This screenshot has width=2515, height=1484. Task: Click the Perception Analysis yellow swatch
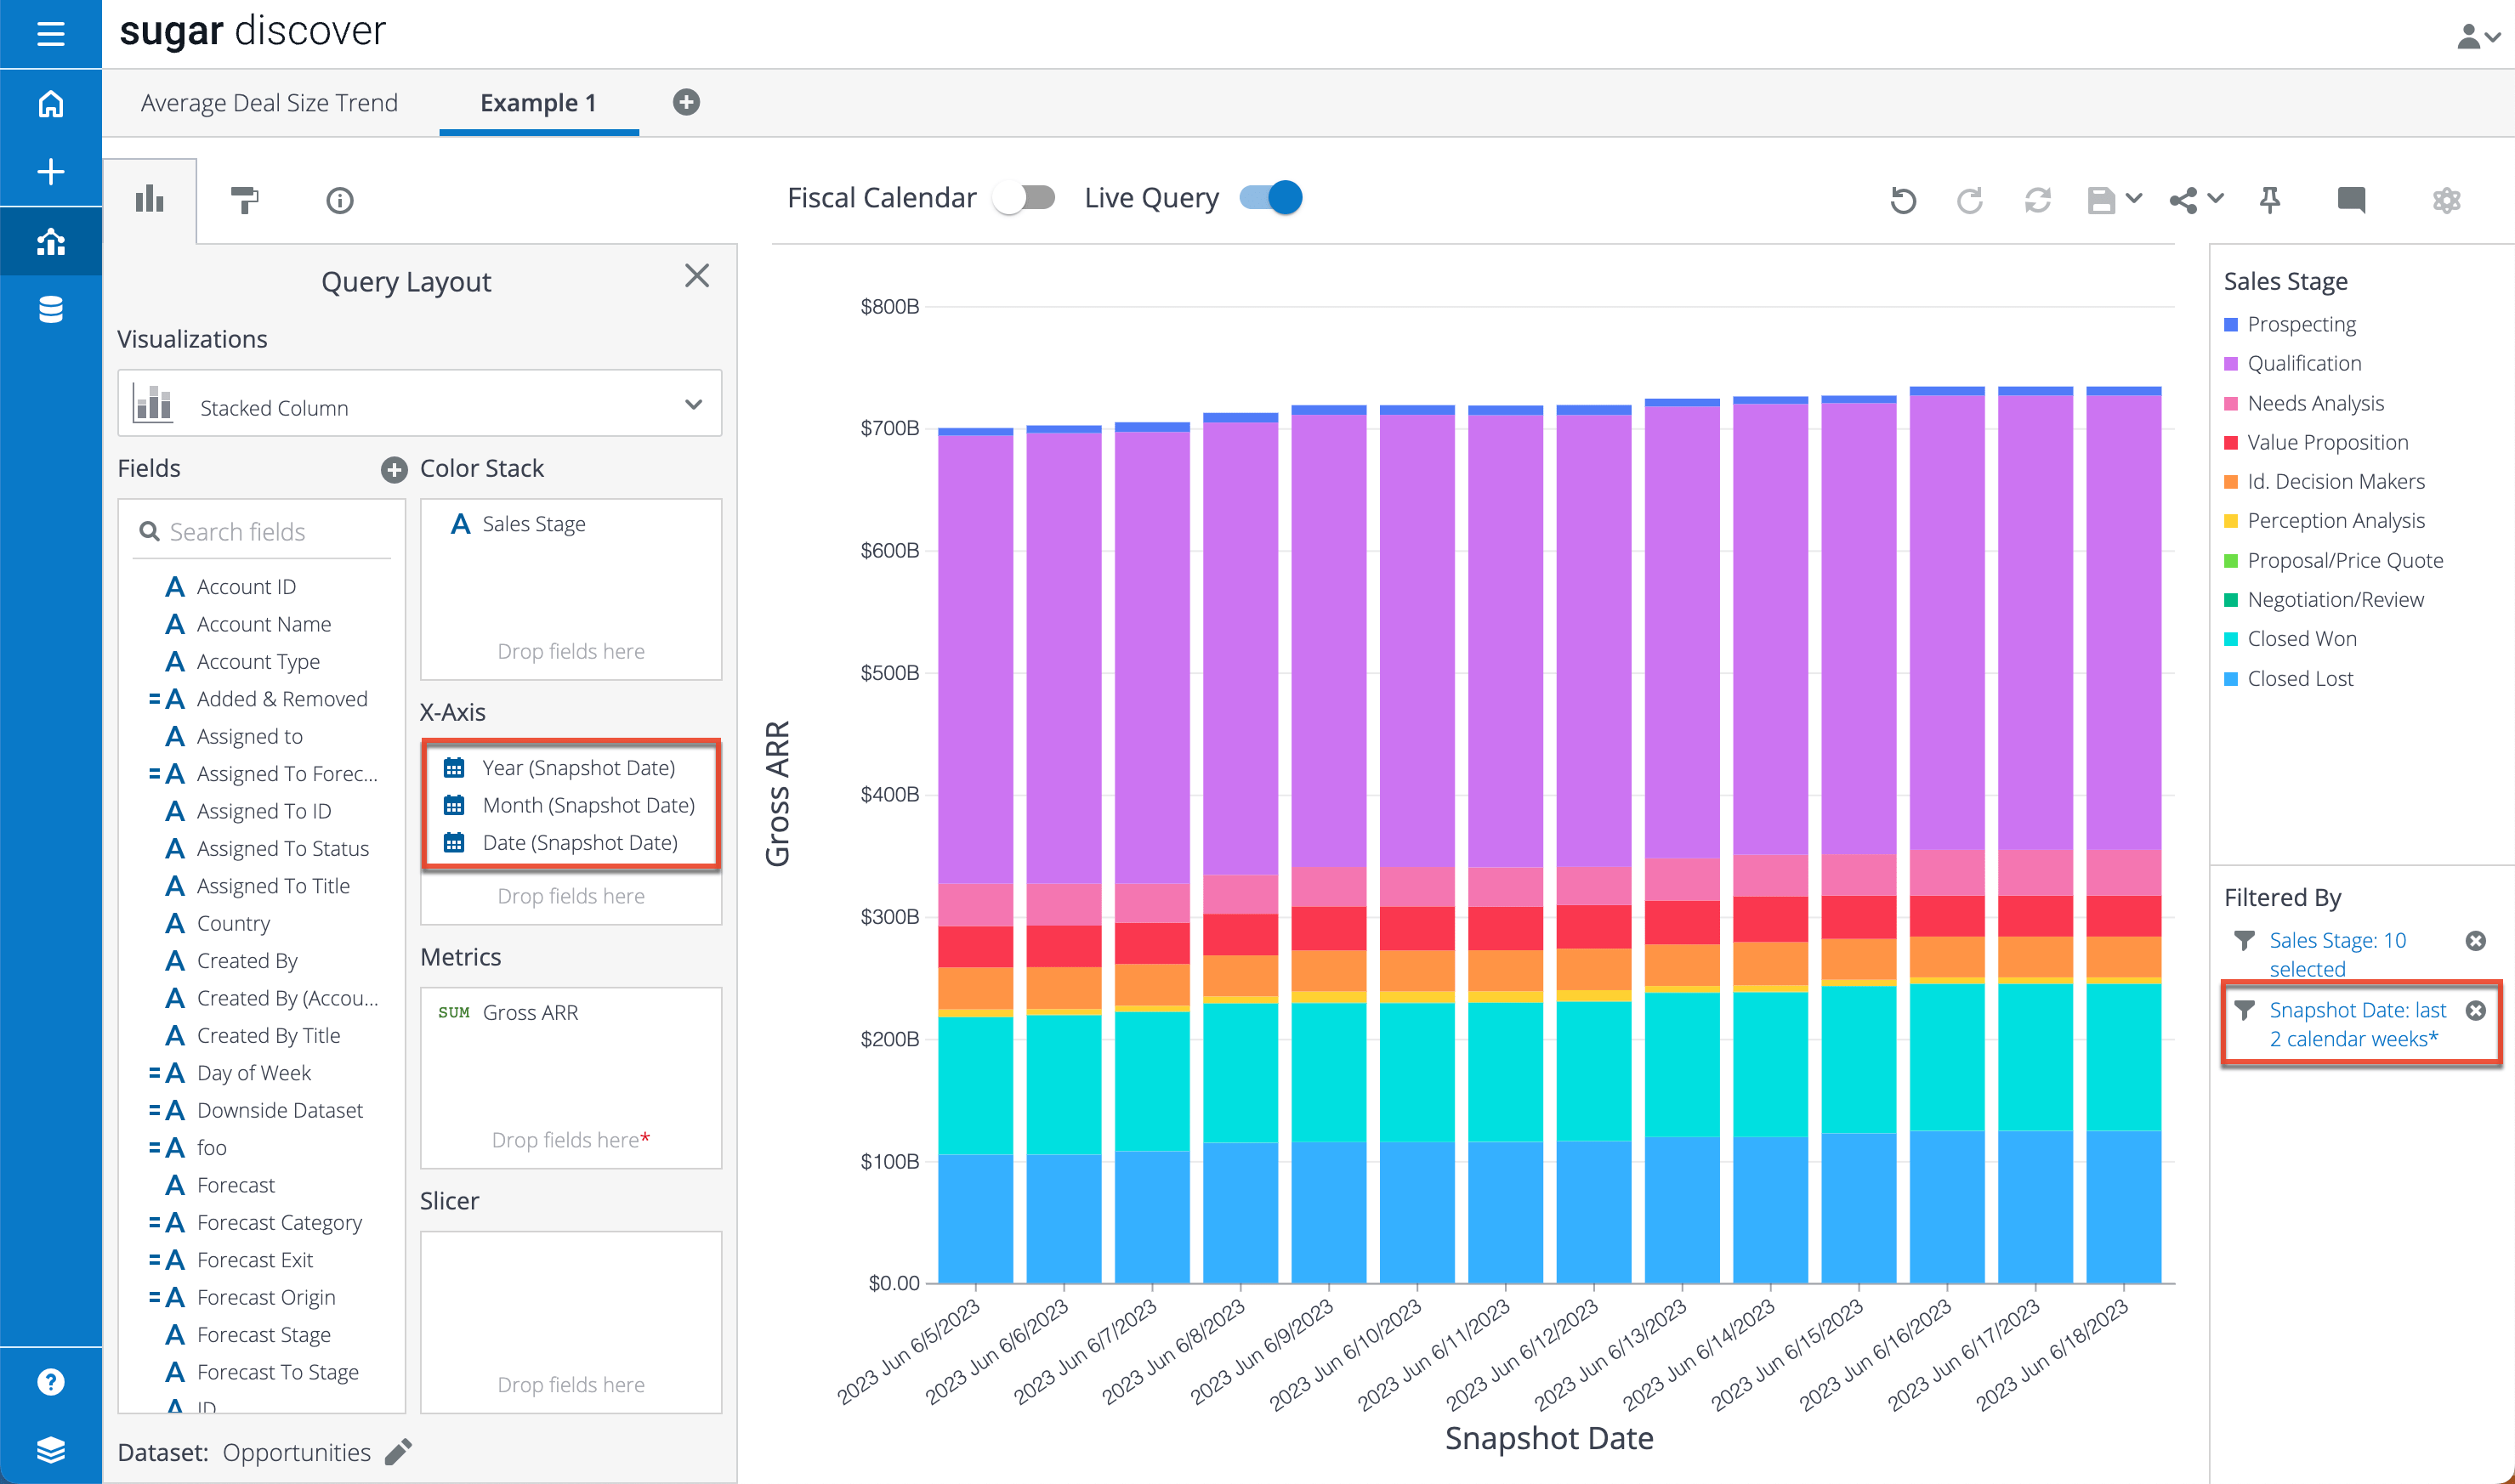[2231, 522]
